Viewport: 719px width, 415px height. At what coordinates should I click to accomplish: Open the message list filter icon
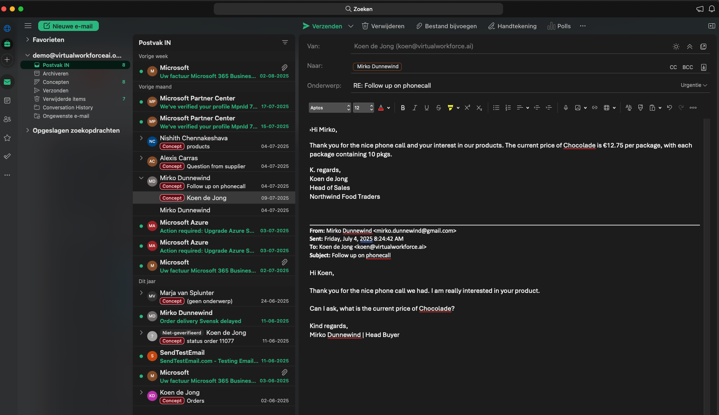(x=285, y=42)
